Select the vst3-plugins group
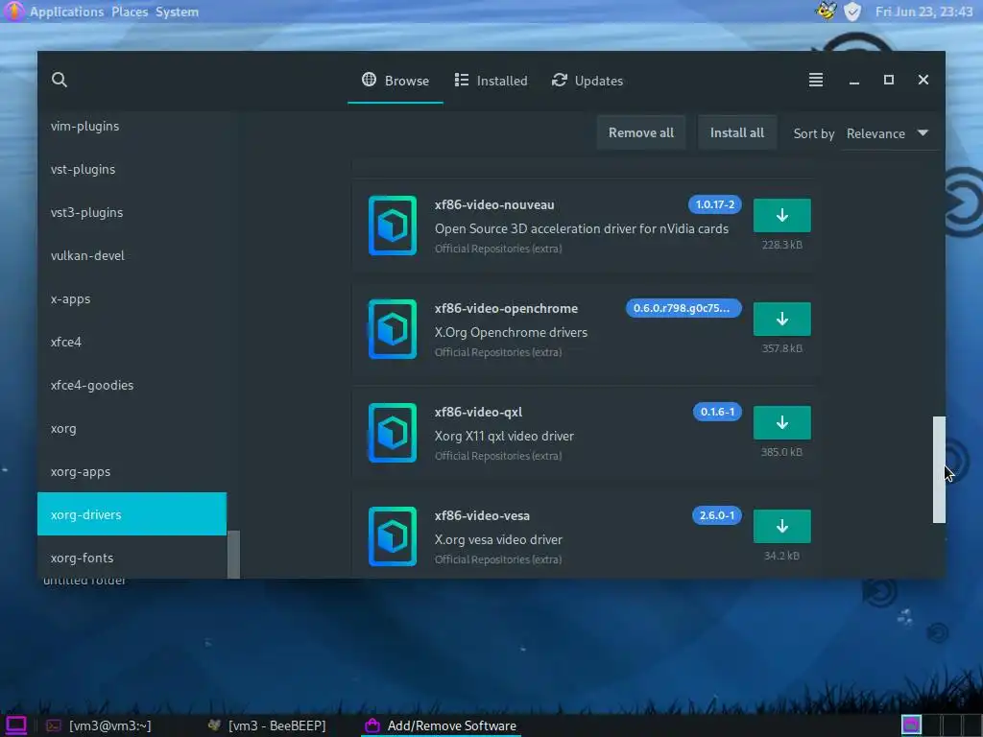983x737 pixels. (132, 212)
